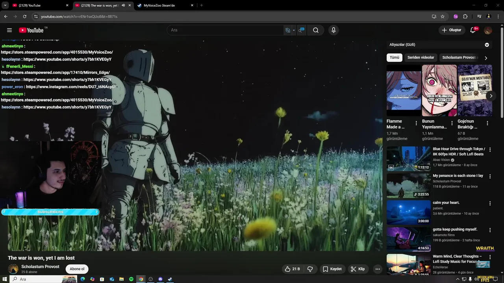504x283 pixels.
Task: Open the Chrome extensions puzzle icon
Action: pyautogui.click(x=465, y=17)
